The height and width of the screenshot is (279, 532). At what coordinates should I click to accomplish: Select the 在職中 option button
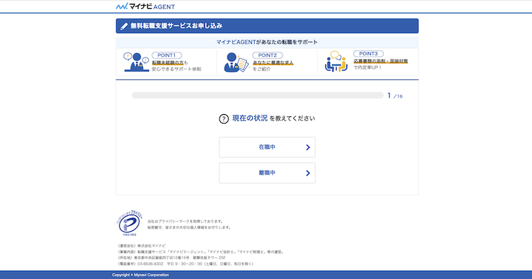(267, 147)
